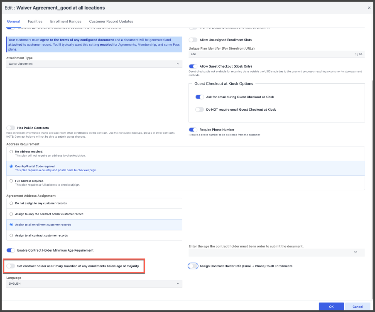Expand the Attachment Type dropdown

[94, 64]
